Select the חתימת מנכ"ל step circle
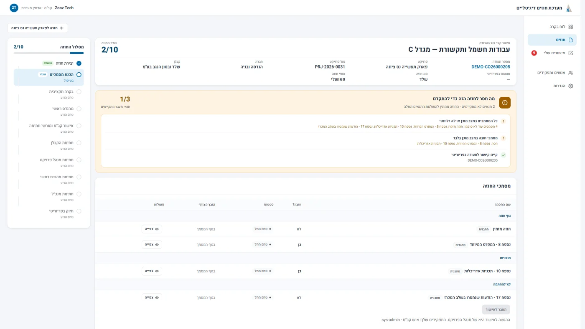The width and height of the screenshot is (585, 329). [x=79, y=194]
